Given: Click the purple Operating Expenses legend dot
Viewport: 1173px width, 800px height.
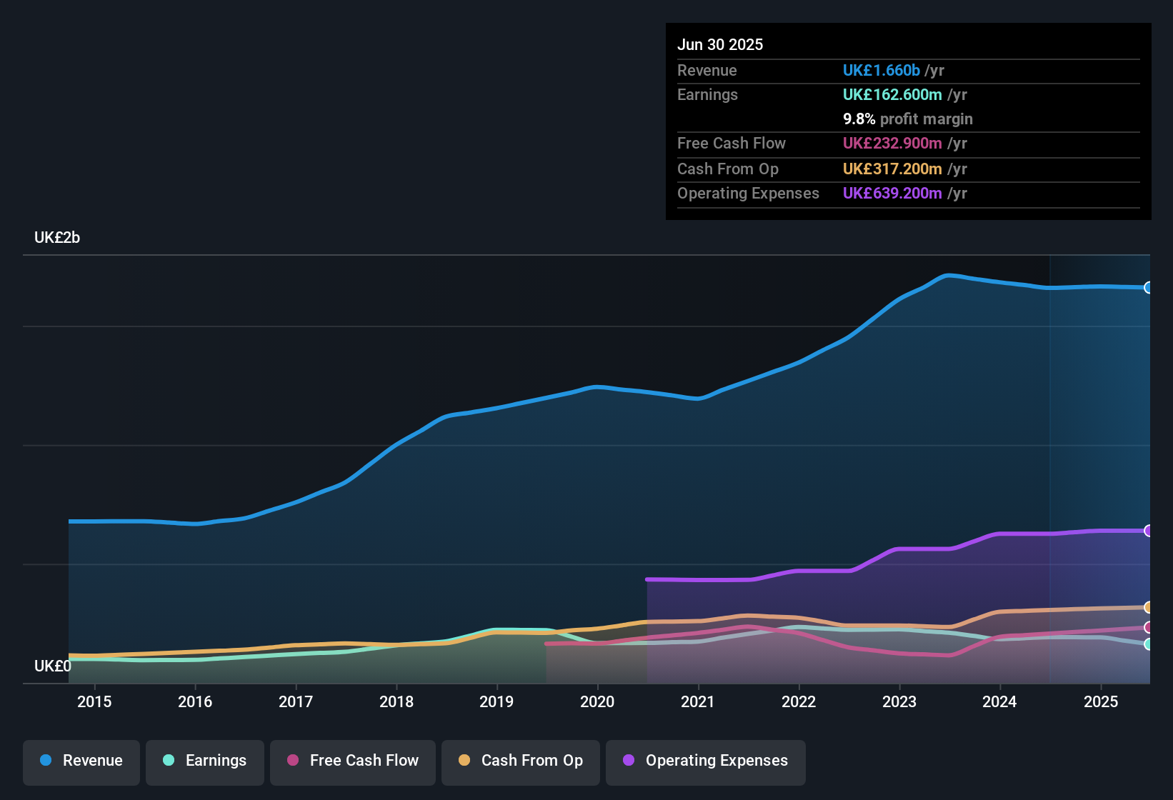Looking at the screenshot, I should (x=629, y=760).
